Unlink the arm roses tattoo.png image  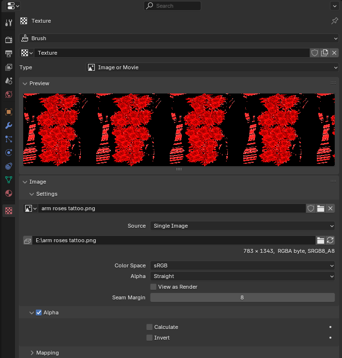point(330,208)
